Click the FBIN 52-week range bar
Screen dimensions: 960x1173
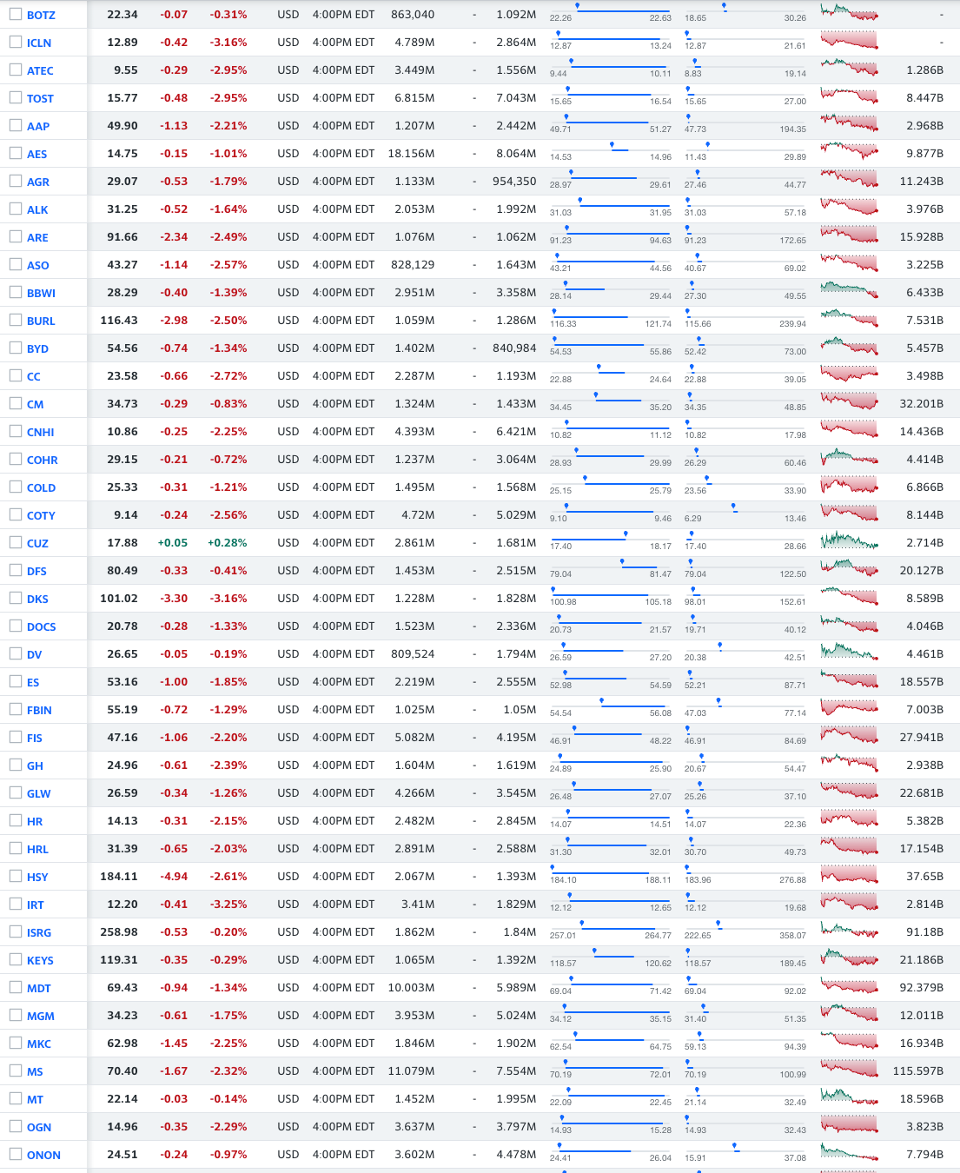pos(745,707)
